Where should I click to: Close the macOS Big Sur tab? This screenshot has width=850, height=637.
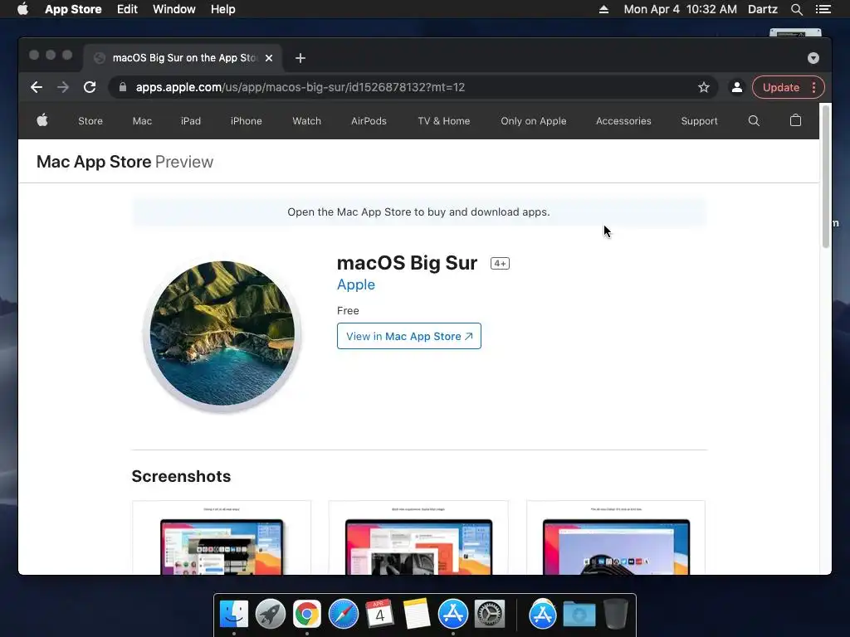(x=269, y=58)
